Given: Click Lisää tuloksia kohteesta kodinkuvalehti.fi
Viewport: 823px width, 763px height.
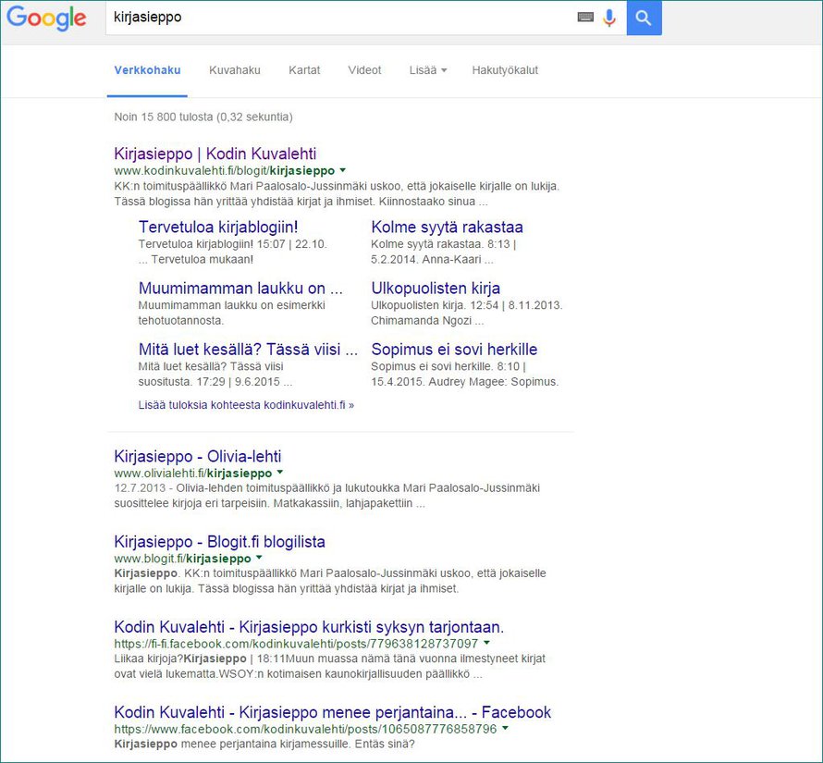Looking at the screenshot, I should pyautogui.click(x=246, y=405).
